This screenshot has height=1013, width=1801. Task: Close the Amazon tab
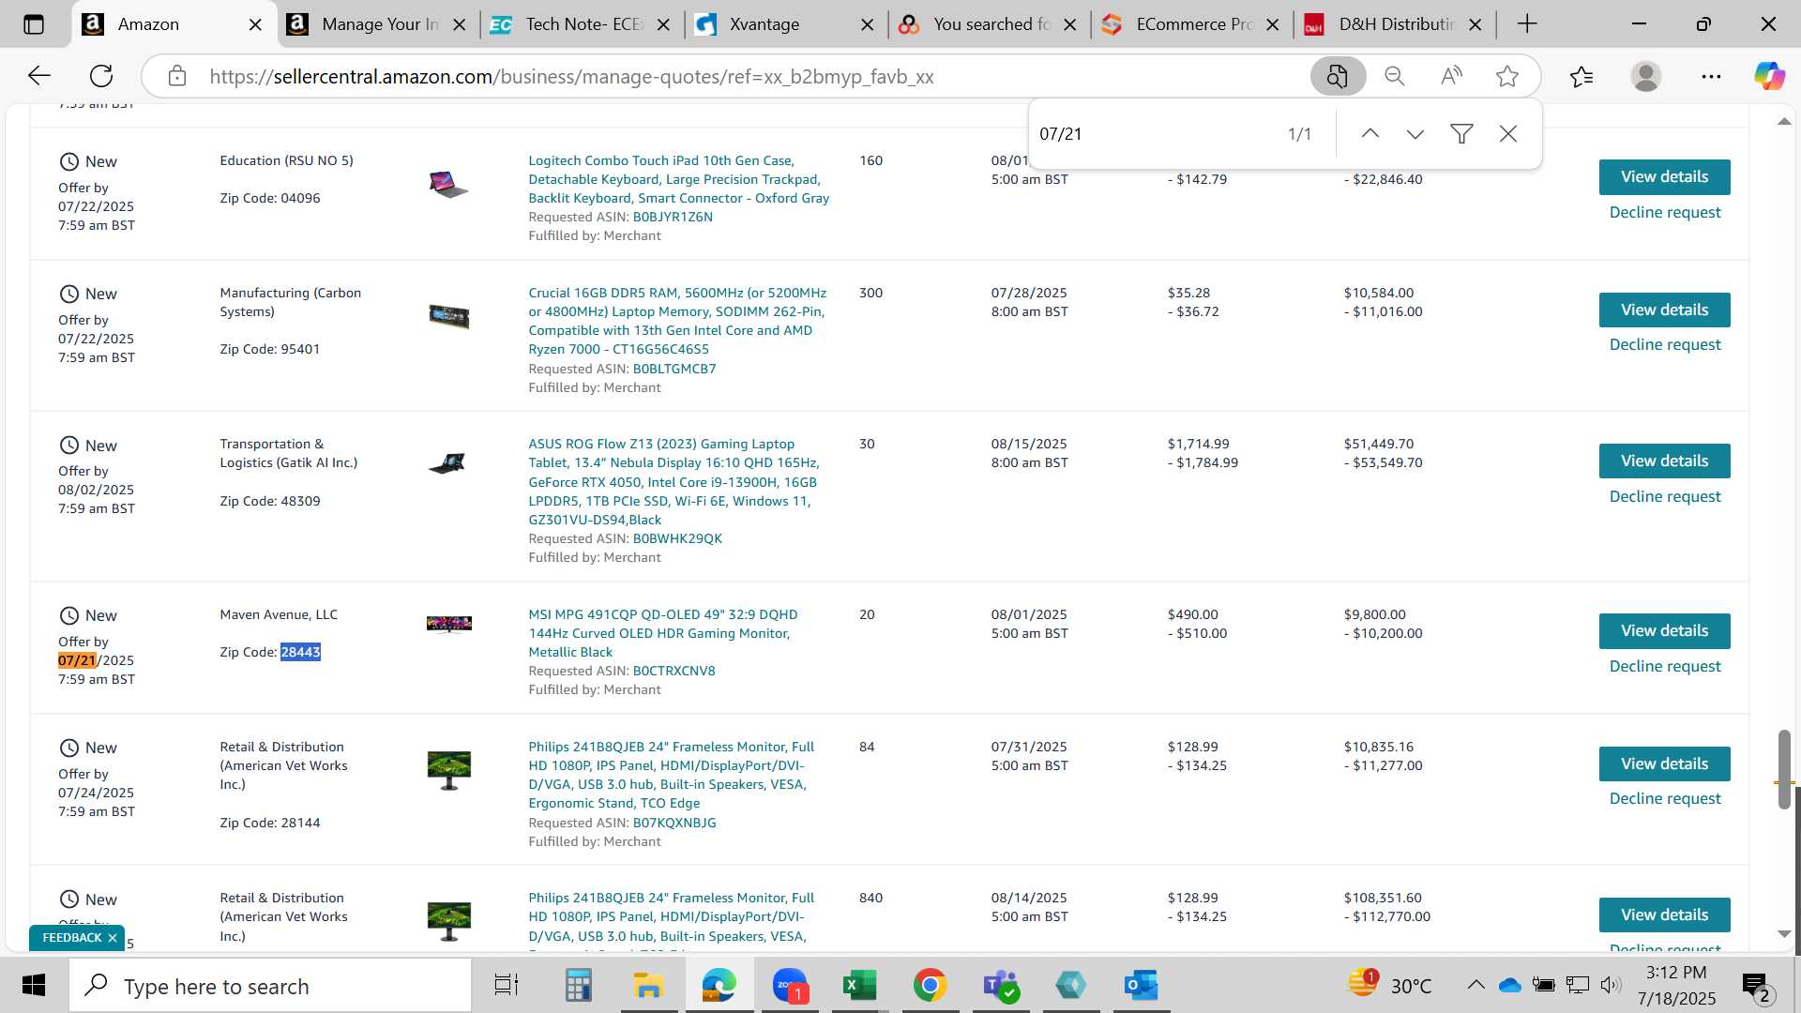[255, 25]
